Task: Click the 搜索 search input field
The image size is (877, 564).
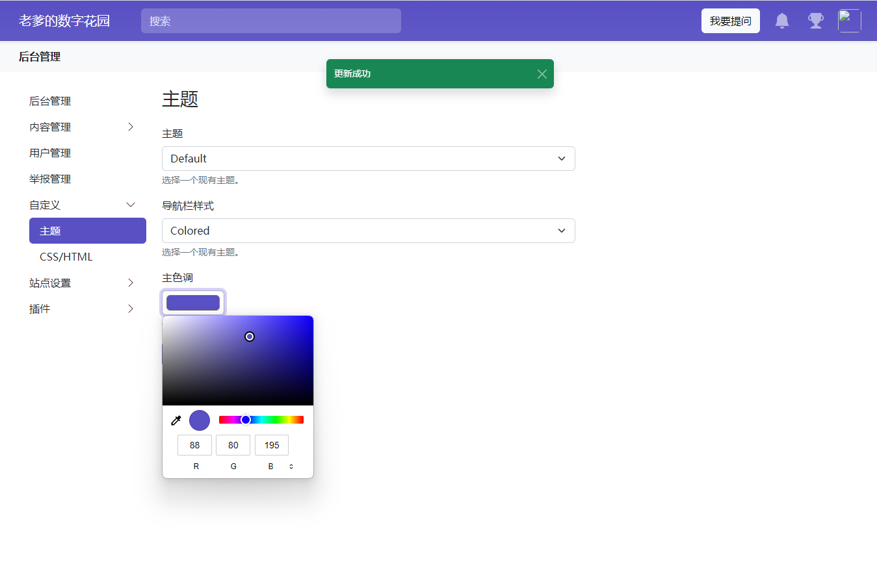Action: click(x=270, y=21)
